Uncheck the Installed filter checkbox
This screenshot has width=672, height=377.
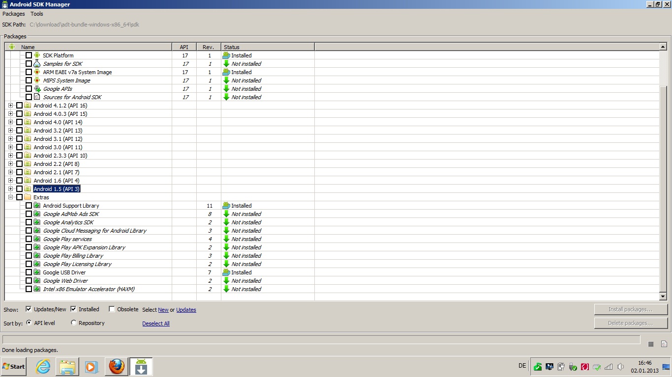tap(74, 309)
